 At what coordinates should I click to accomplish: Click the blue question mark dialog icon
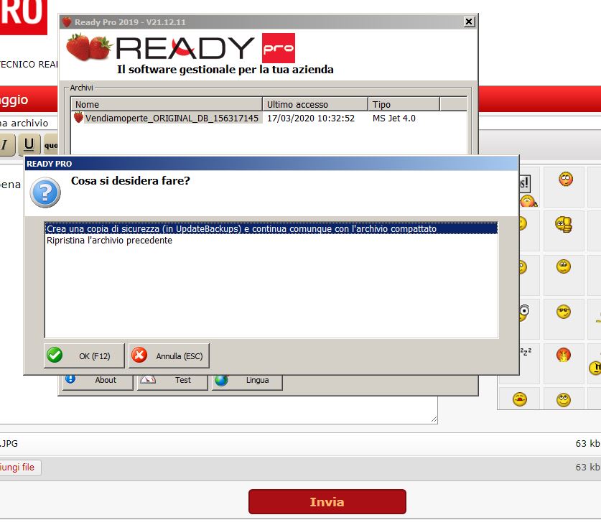(x=45, y=192)
